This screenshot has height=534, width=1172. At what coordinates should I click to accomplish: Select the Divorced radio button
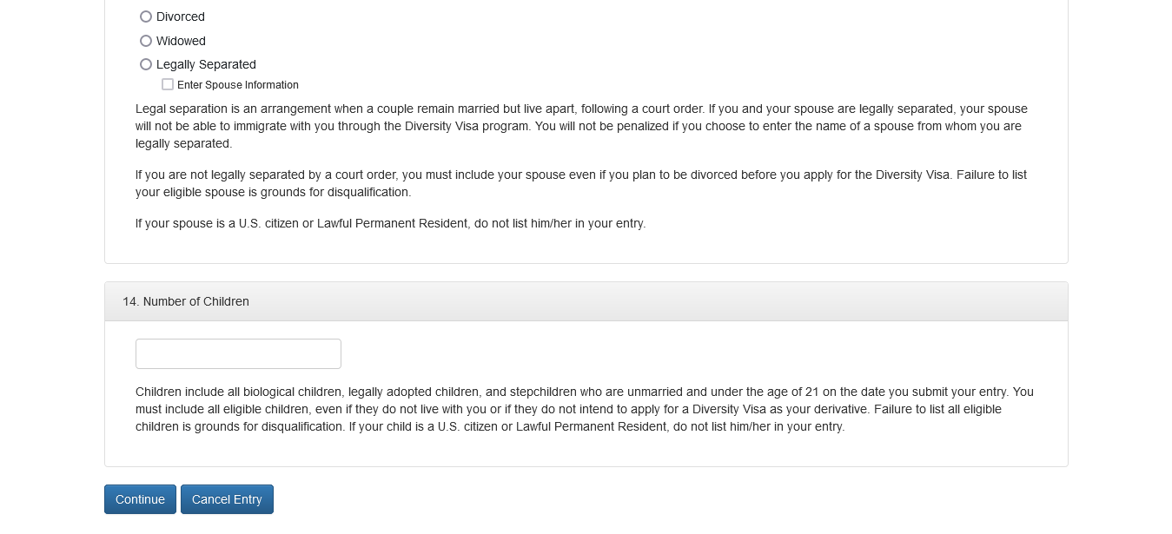tap(146, 16)
